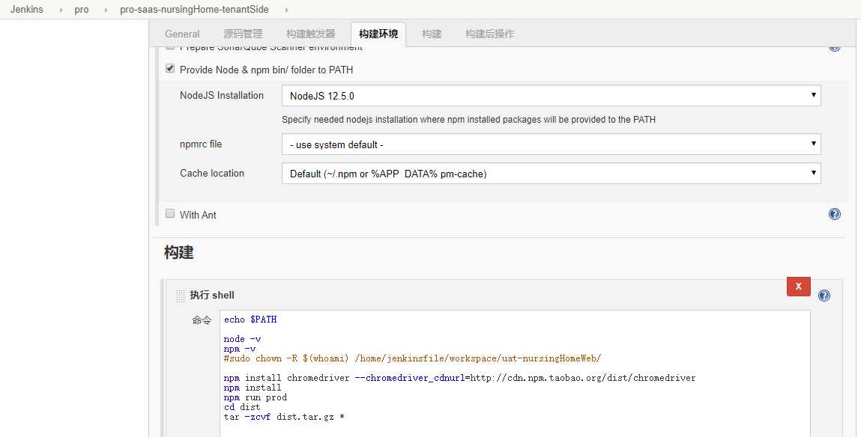The width and height of the screenshot is (861, 437).
Task: Go to the 构建后操作 tab
Action: (489, 34)
